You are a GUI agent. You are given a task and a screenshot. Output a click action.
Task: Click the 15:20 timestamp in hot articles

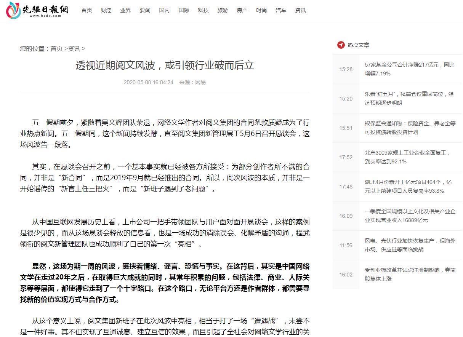pos(346,99)
